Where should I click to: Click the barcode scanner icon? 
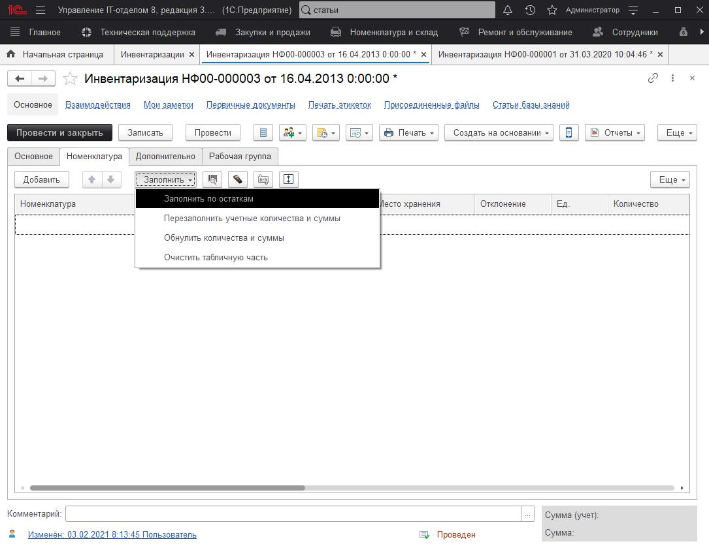pos(212,179)
